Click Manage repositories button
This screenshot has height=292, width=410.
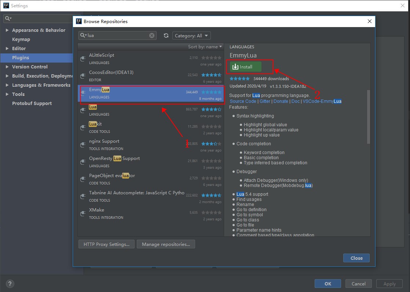coord(166,244)
